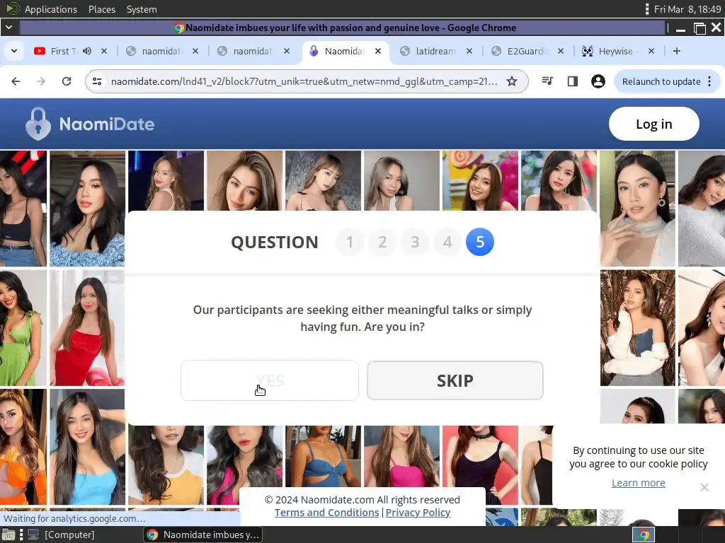Open the Privacy Policy link
The width and height of the screenshot is (725, 543).
click(x=418, y=513)
